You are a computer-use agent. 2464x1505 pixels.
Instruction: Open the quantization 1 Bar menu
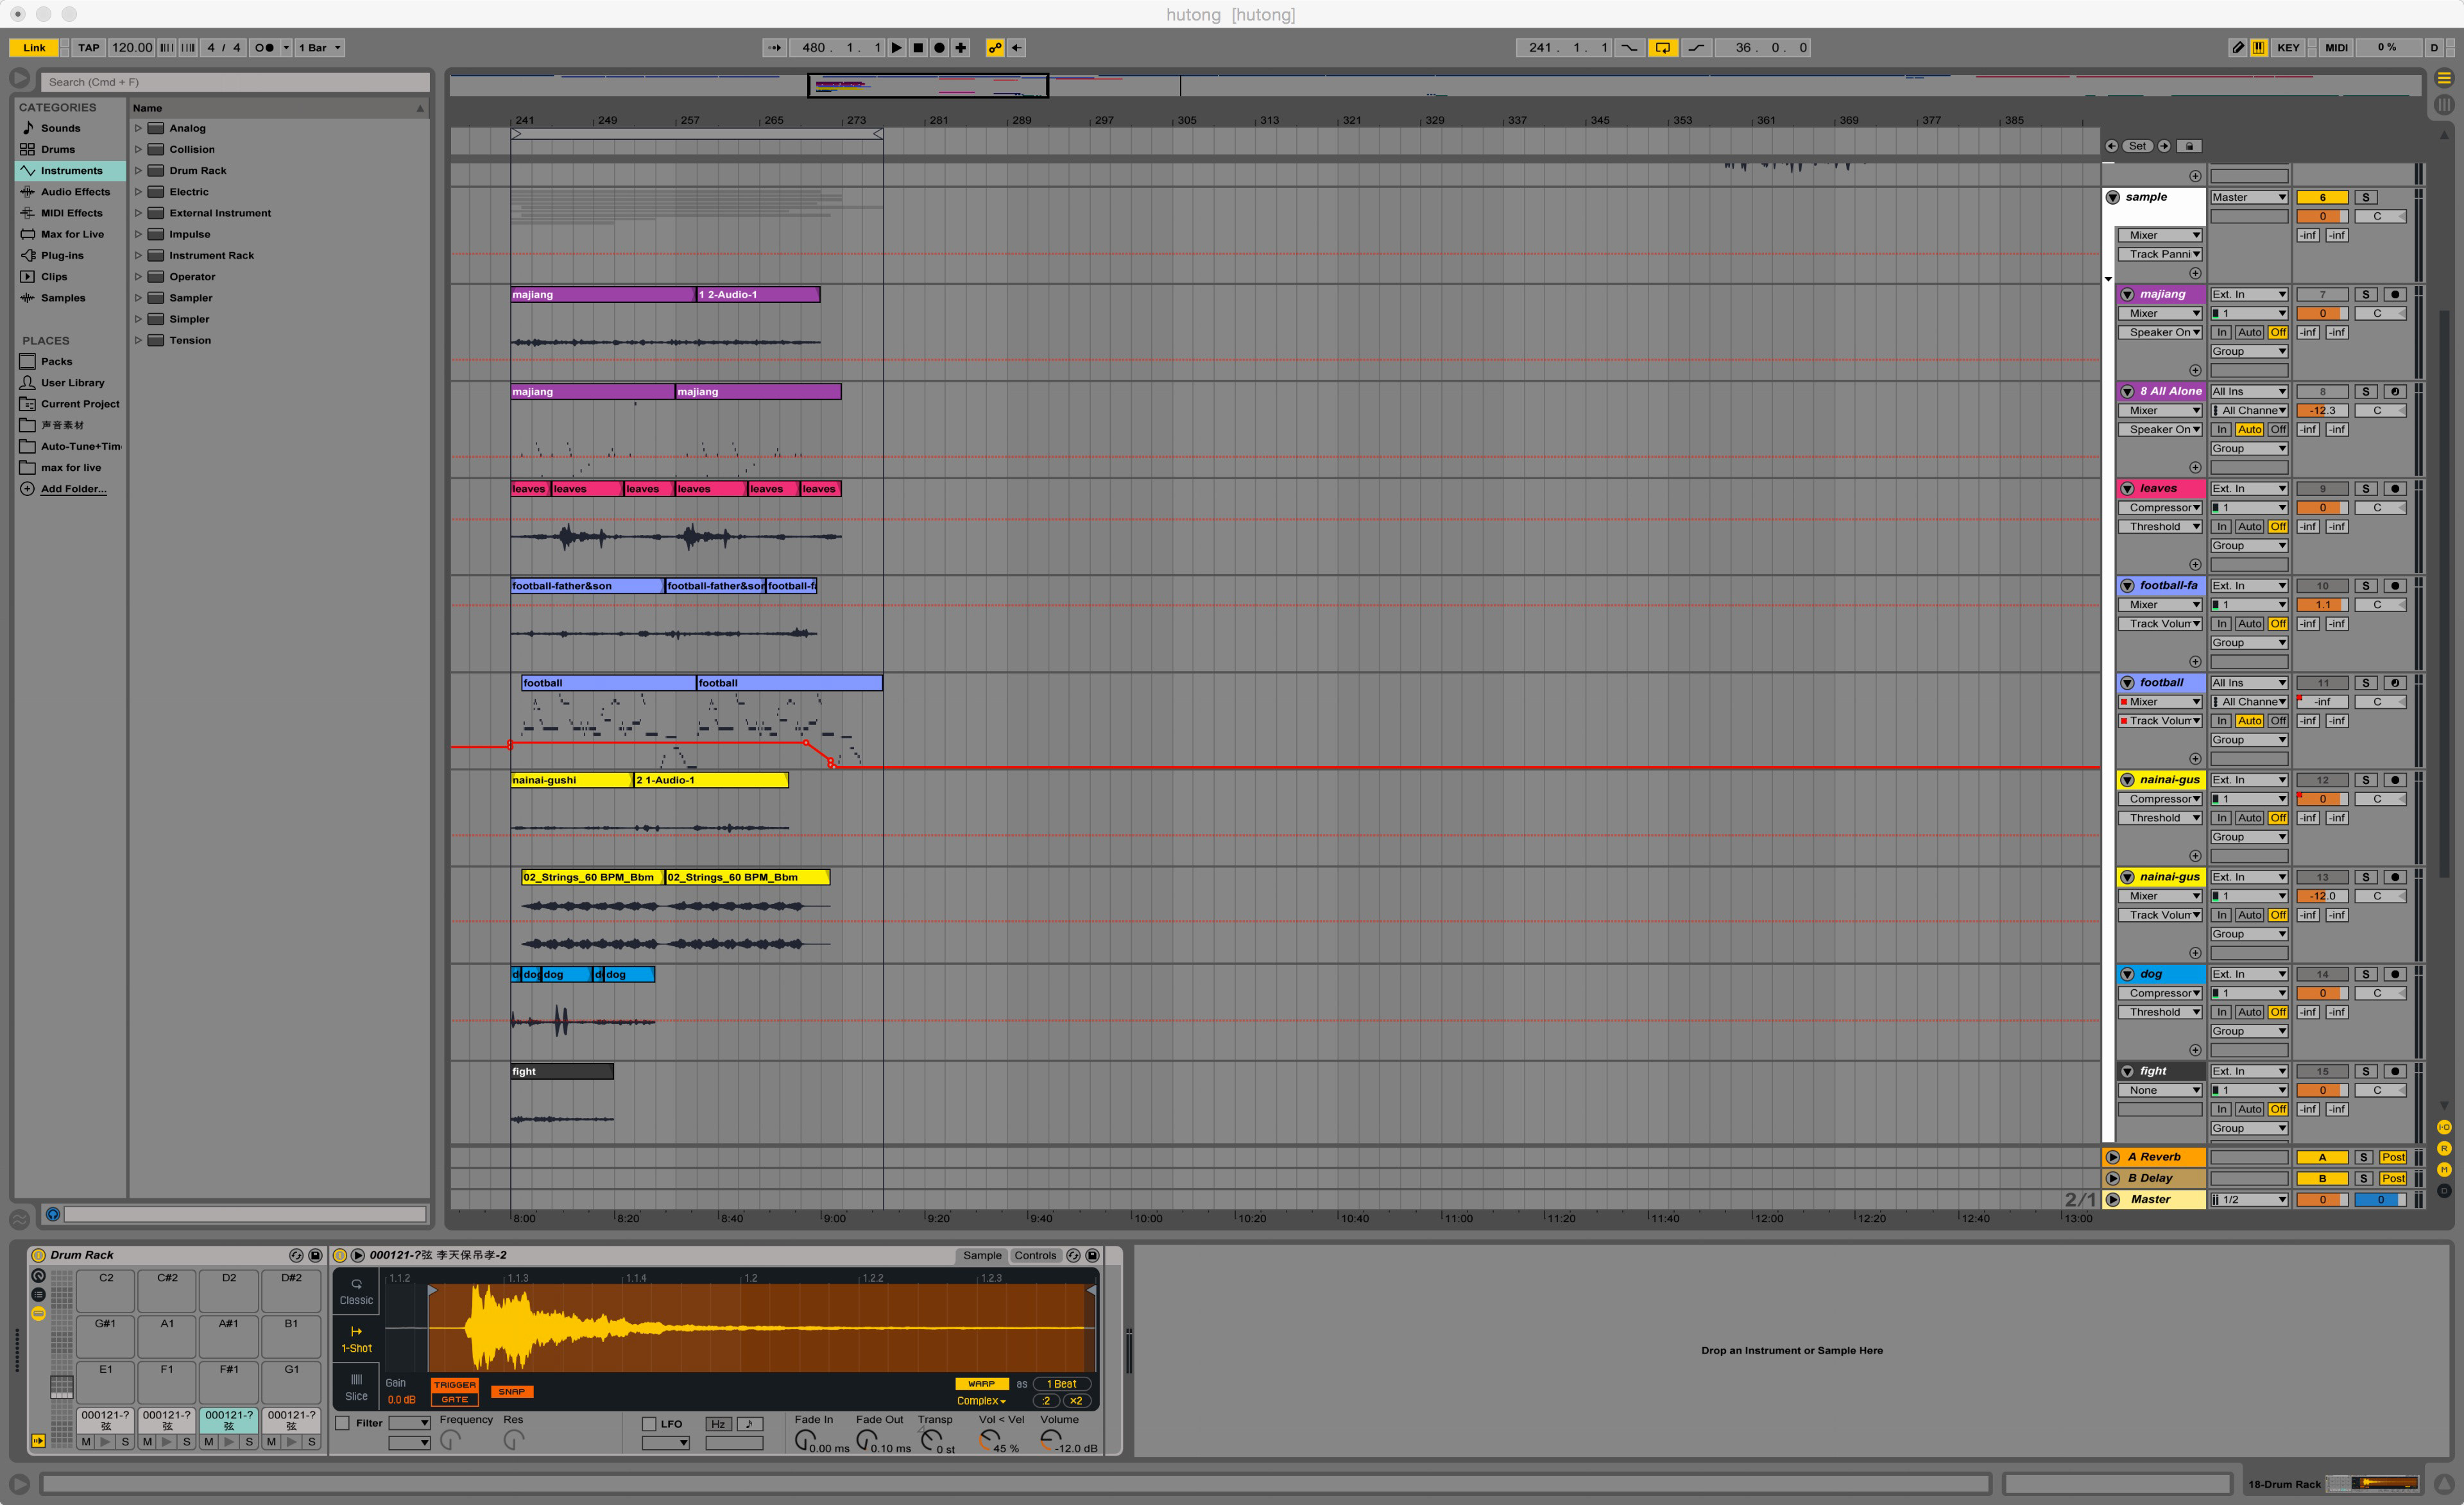pyautogui.click(x=320, y=47)
